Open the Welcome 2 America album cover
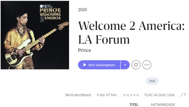The image size is (189, 107). [35, 35]
